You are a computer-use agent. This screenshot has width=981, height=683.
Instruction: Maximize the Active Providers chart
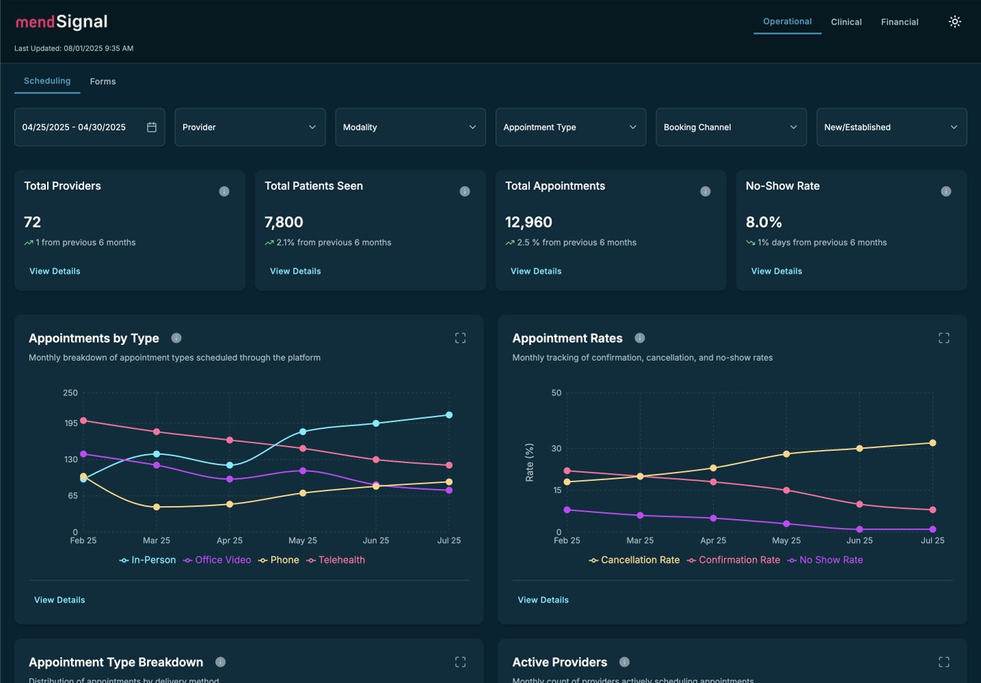tap(943, 662)
